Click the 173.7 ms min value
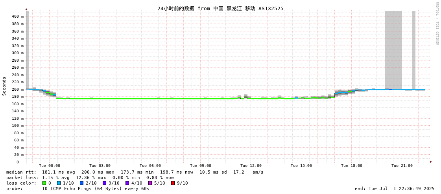 tap(137, 172)
